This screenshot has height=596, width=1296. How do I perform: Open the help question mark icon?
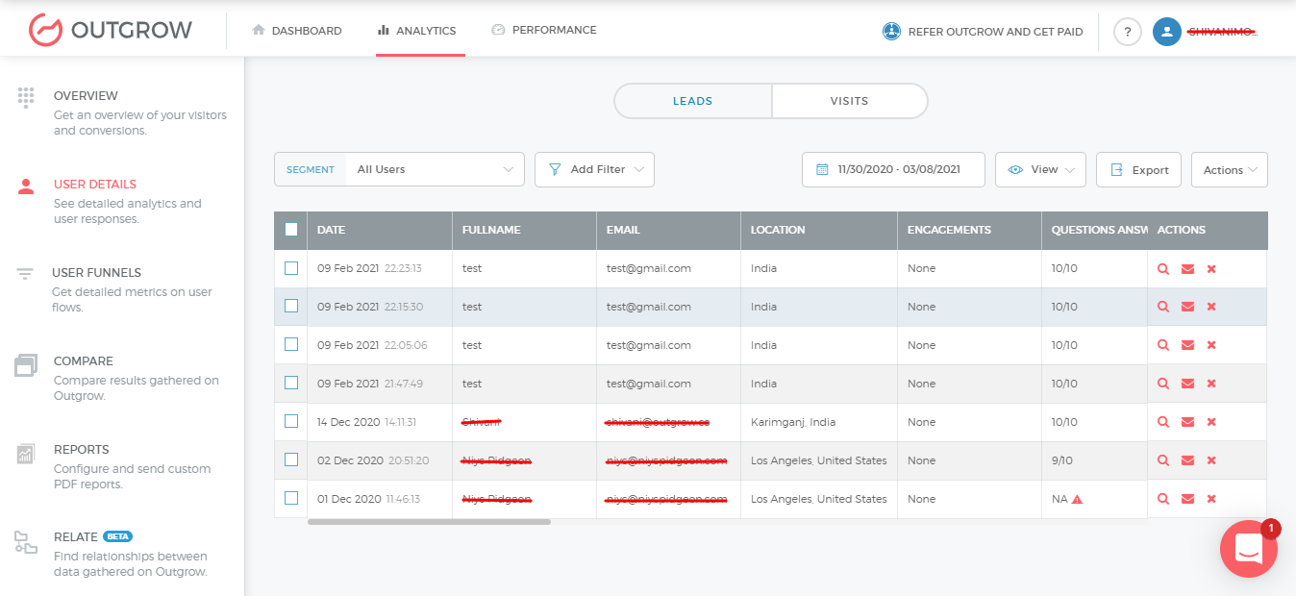click(1128, 32)
